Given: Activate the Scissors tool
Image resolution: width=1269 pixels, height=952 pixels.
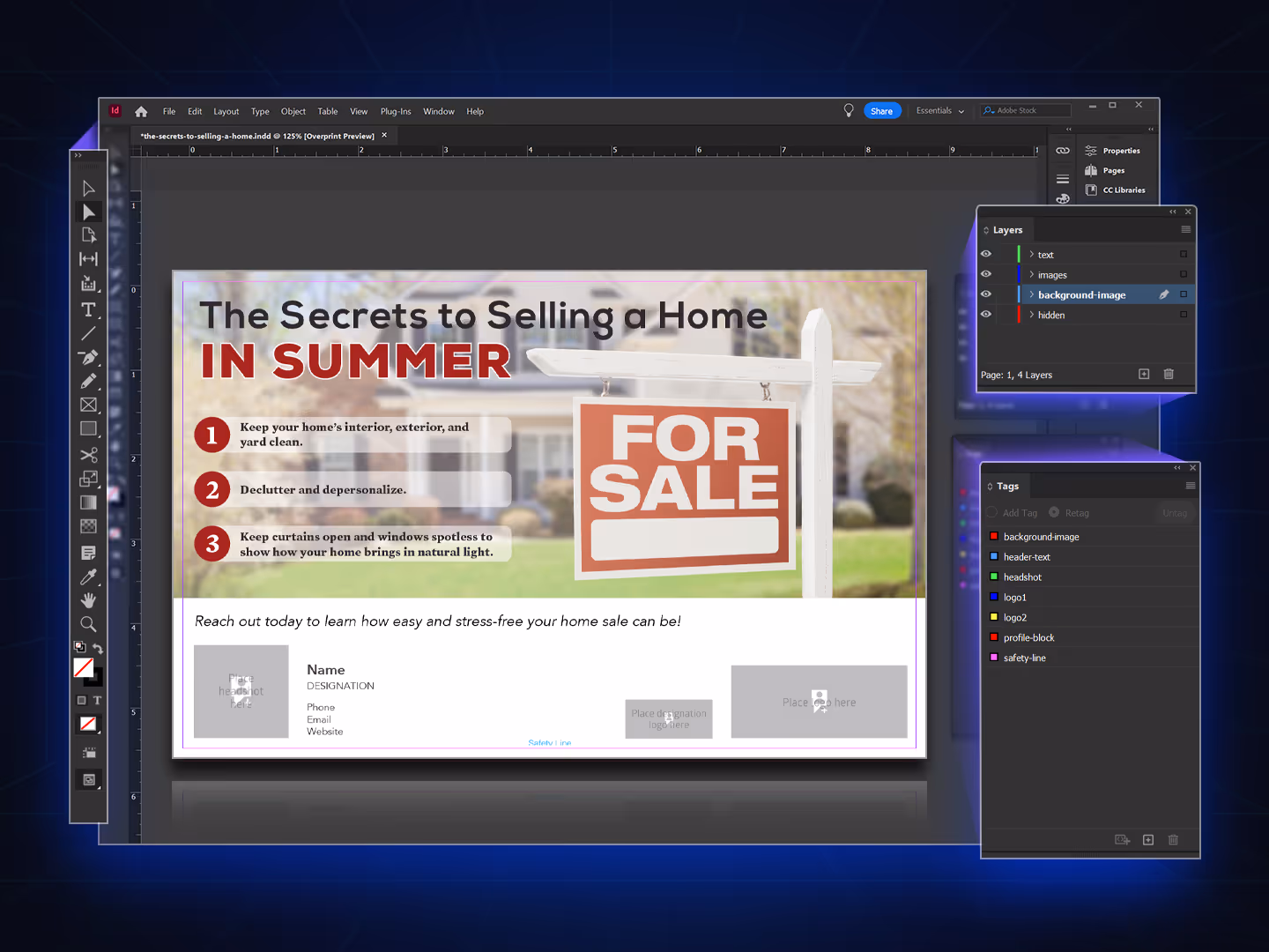Looking at the screenshot, I should [88, 455].
